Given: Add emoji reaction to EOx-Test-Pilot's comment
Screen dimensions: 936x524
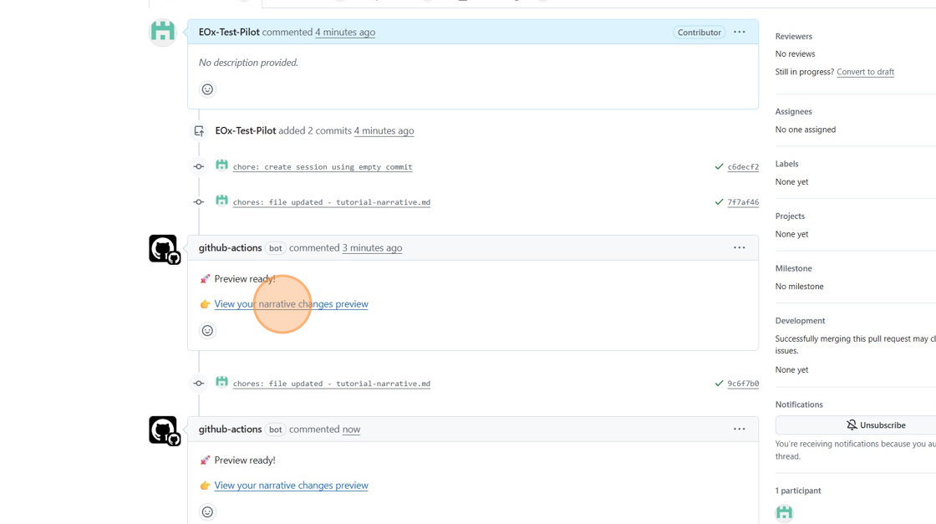Looking at the screenshot, I should [207, 89].
